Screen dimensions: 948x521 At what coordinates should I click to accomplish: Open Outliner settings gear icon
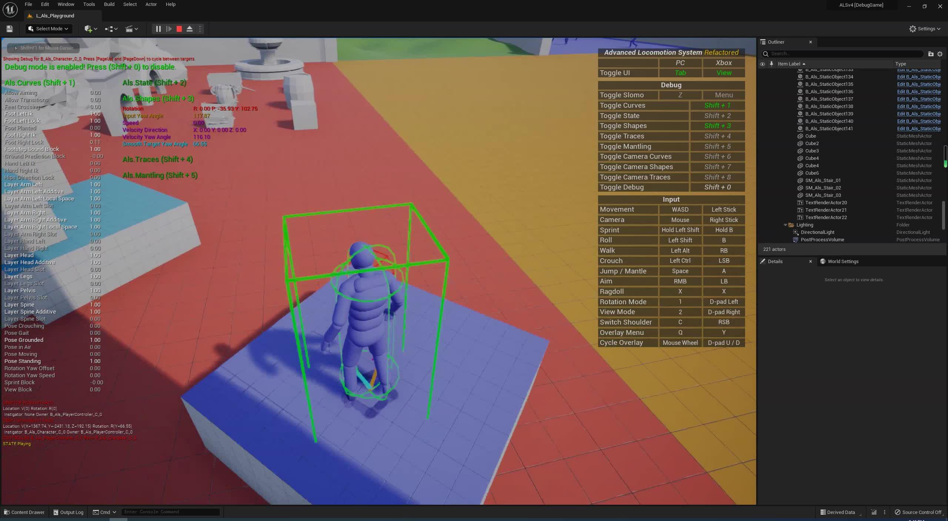coord(939,54)
